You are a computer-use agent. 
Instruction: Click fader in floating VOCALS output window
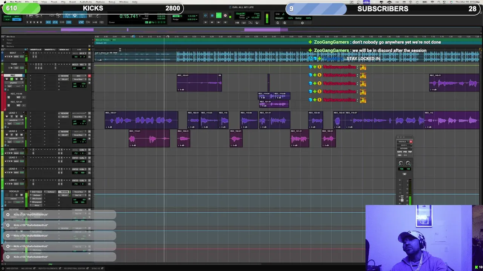[x=402, y=199]
